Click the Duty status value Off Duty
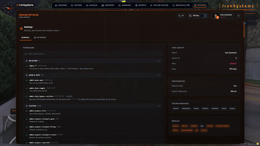 pyautogui.click(x=233, y=69)
